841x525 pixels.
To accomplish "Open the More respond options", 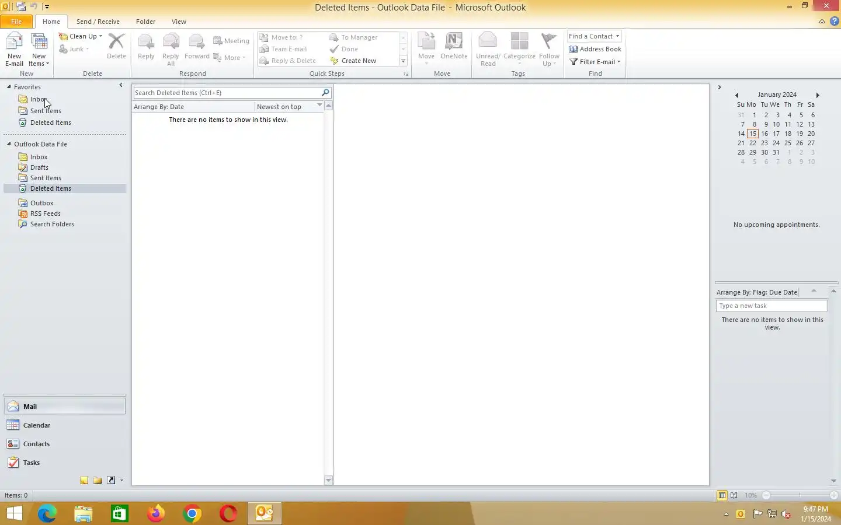I will (230, 58).
